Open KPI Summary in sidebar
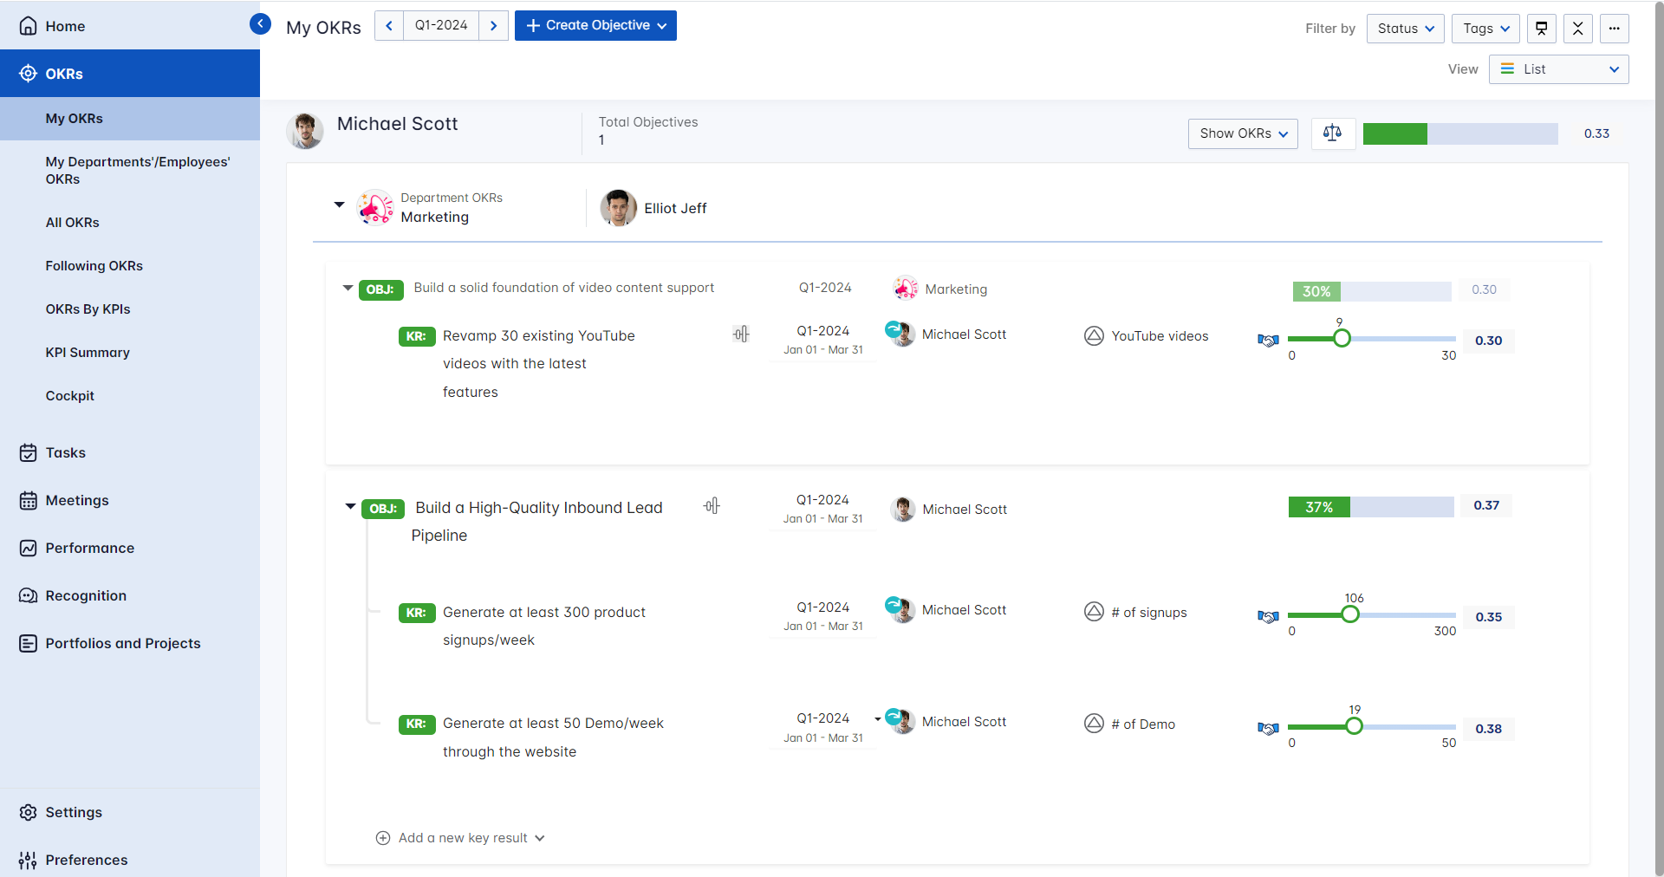Viewport: 1664px width, 877px height. pyautogui.click(x=130, y=353)
